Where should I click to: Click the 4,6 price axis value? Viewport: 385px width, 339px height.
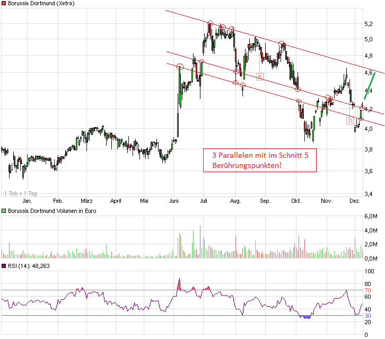(x=369, y=73)
